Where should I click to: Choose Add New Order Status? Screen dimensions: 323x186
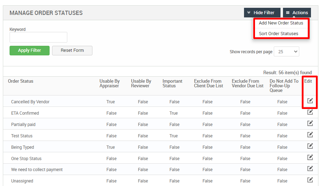tap(281, 23)
